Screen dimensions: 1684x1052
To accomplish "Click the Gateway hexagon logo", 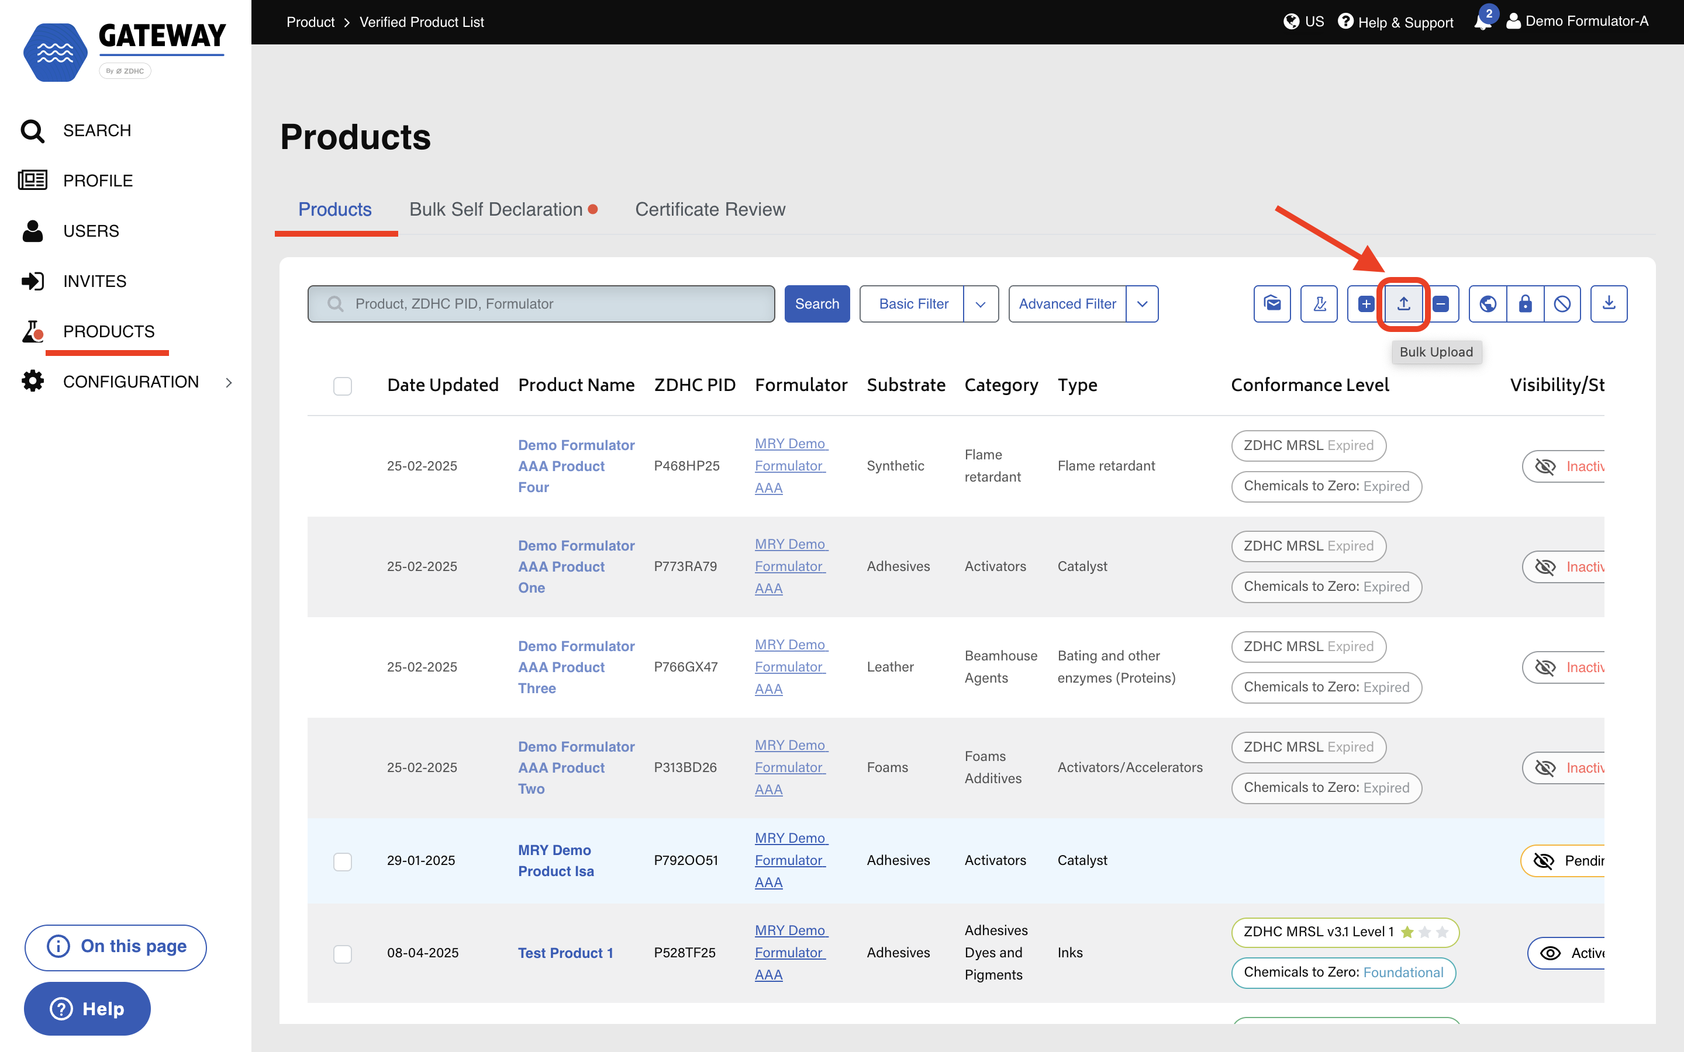I will pyautogui.click(x=55, y=53).
